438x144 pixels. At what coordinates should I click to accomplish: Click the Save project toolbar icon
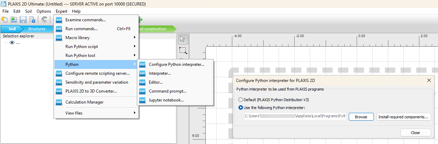tap(23, 20)
